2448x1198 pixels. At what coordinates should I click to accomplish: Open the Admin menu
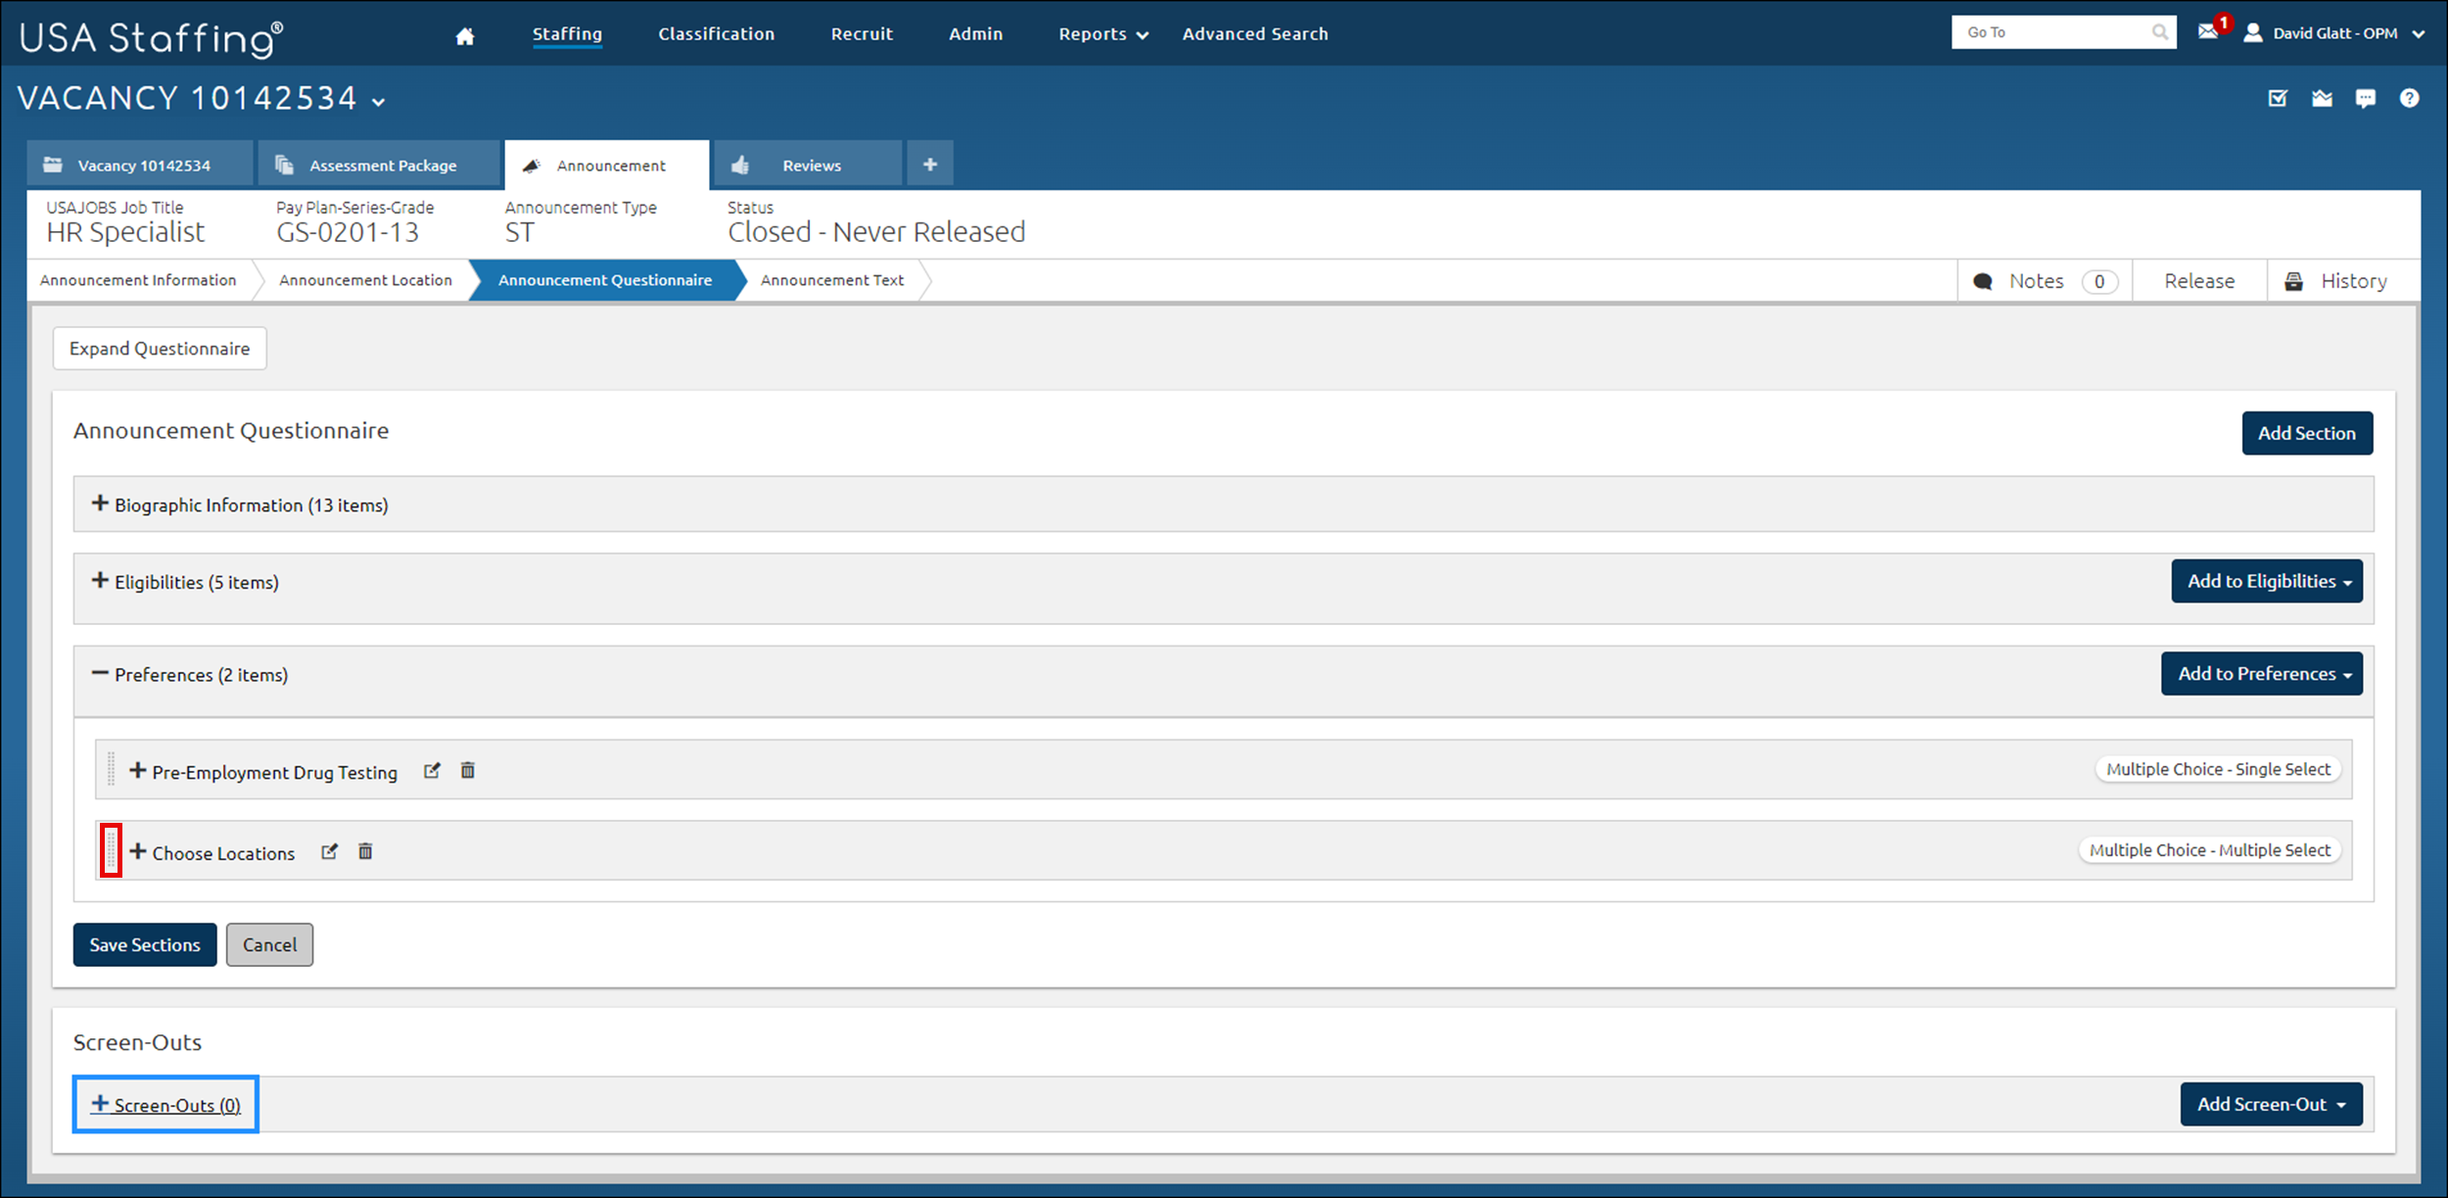click(x=975, y=34)
